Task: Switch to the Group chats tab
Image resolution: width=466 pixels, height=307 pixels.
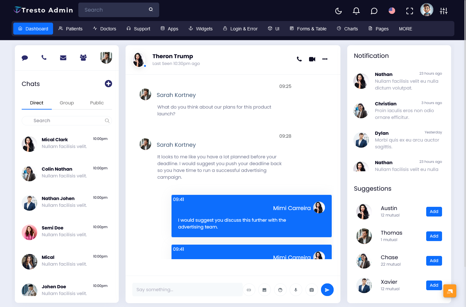Action: pos(67,103)
